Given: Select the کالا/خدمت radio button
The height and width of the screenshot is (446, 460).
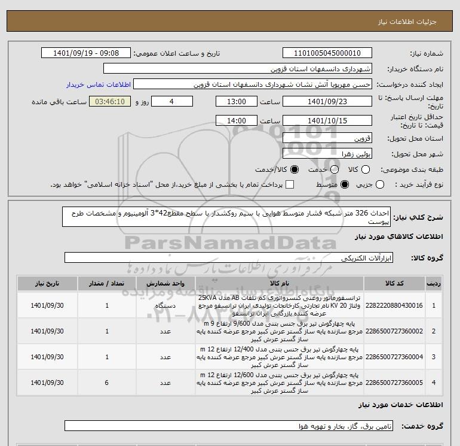Looking at the screenshot, I should (x=295, y=169).
